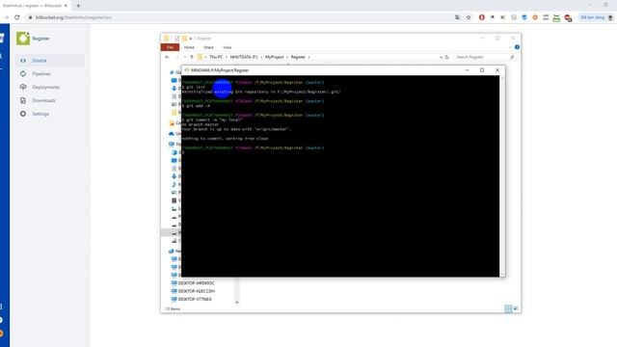The height and width of the screenshot is (347, 617).
Task: Click NHUTDATA (F:) in Explorer breadcrumb
Action: pyautogui.click(x=244, y=57)
